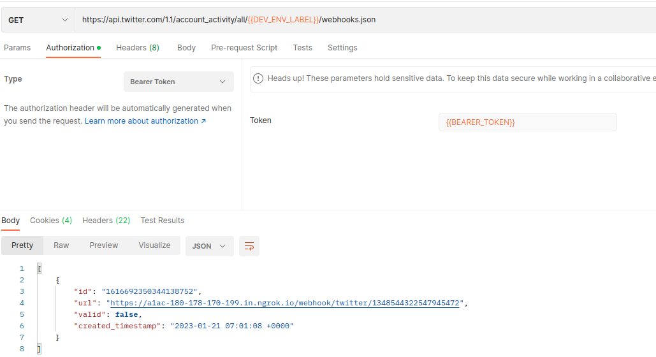The image size is (656, 357).
Task: Switch response view to Raw
Action: (x=61, y=245)
